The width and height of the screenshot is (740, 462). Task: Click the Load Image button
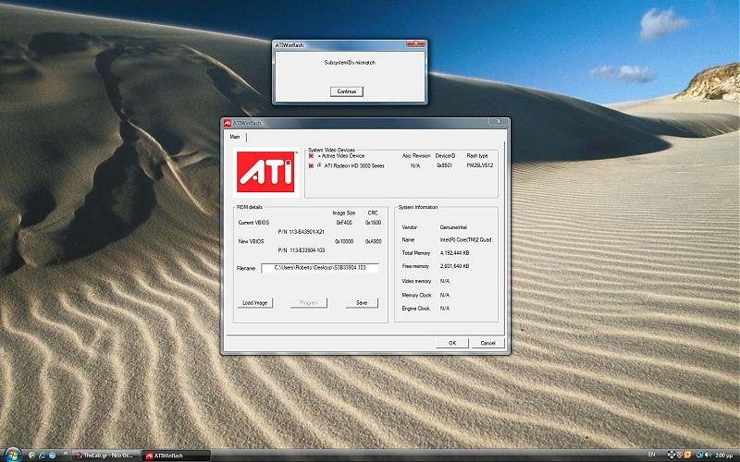tap(255, 303)
